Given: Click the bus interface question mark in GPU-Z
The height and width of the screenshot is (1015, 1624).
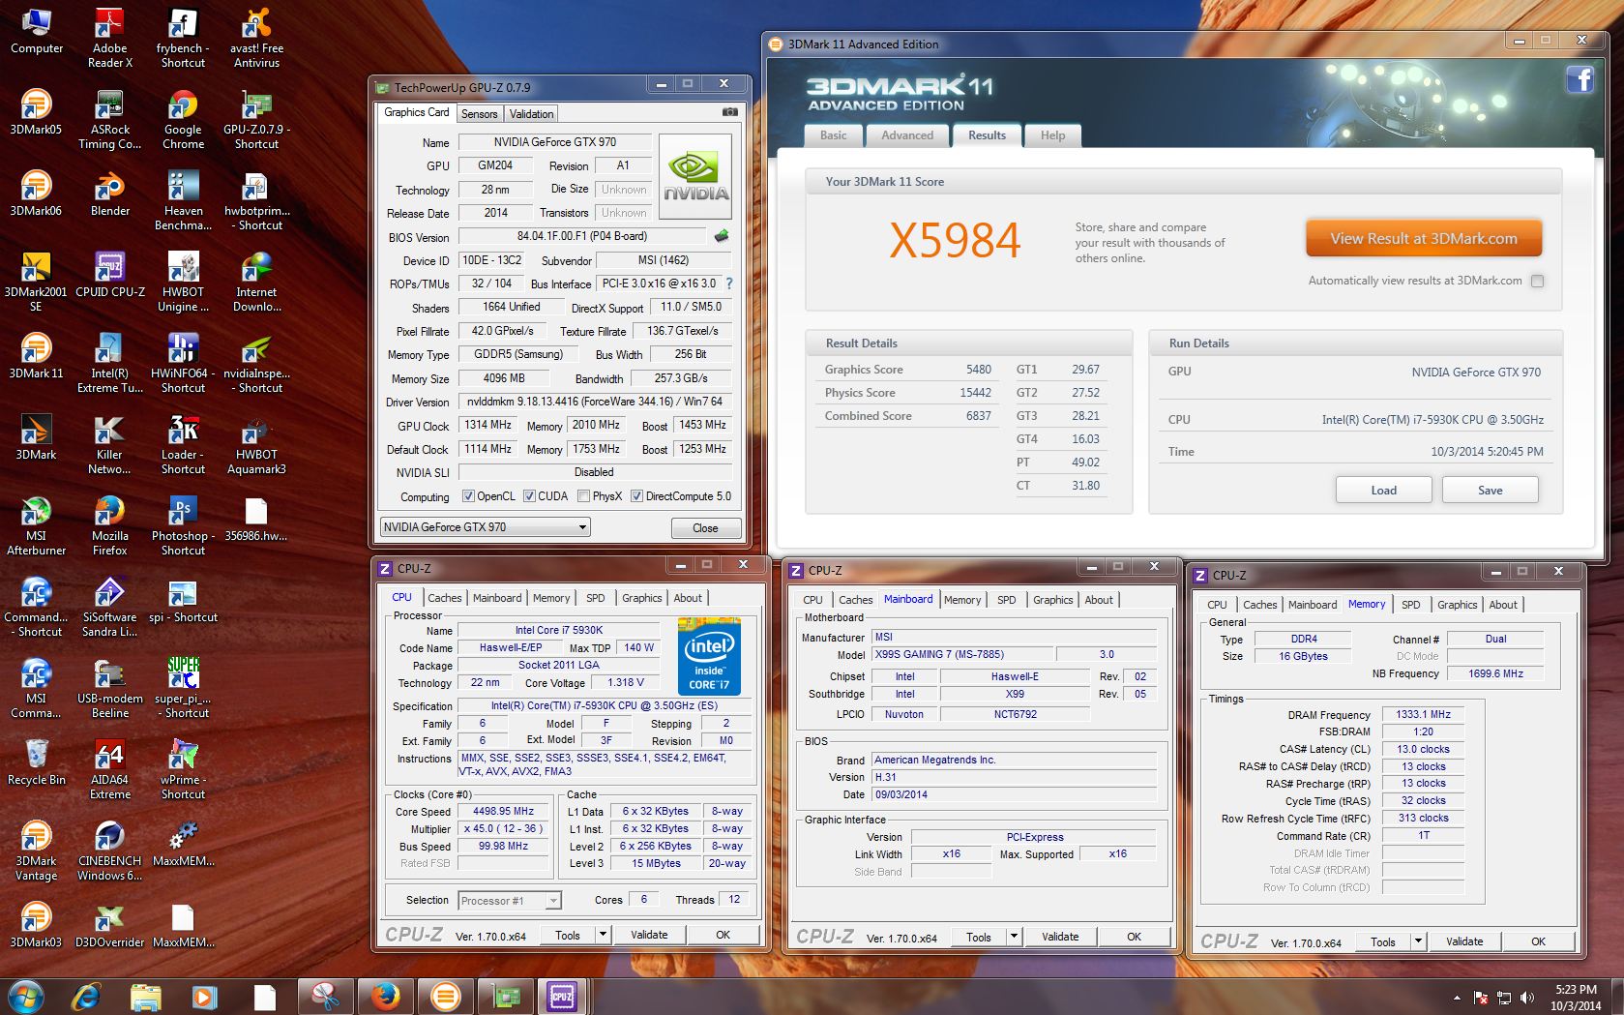Looking at the screenshot, I should click(x=729, y=284).
